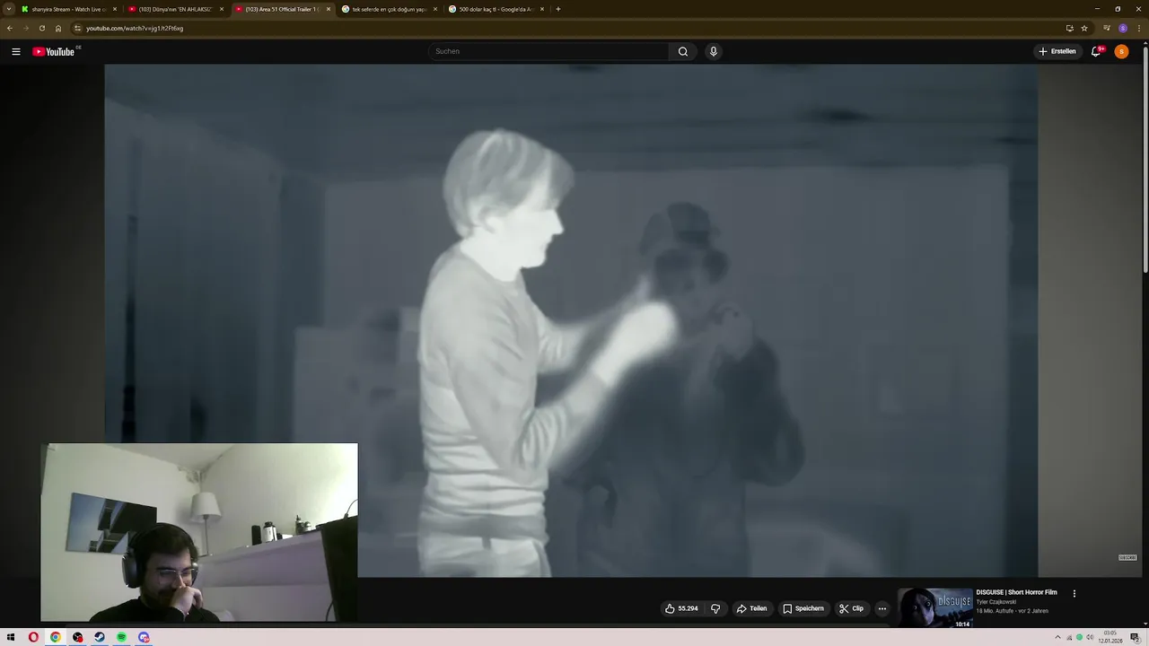The height and width of the screenshot is (646, 1149).
Task: Open media control icon in Chrome toolbar
Action: (1107, 28)
